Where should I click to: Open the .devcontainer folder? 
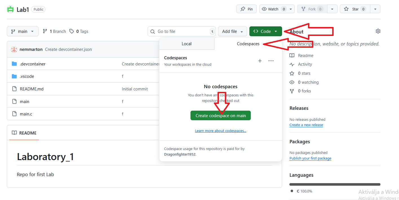32,64
